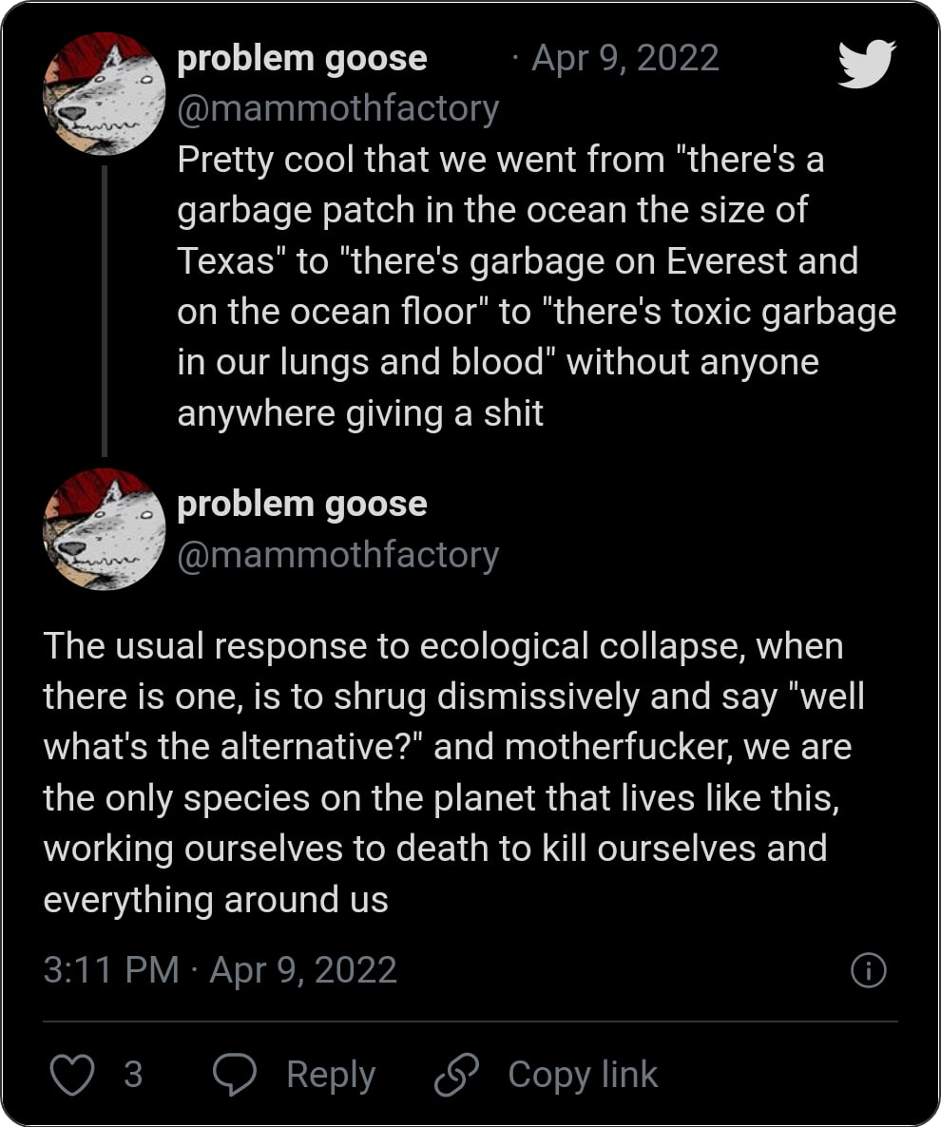Click the reply speech bubble icon

pyautogui.click(x=233, y=1074)
